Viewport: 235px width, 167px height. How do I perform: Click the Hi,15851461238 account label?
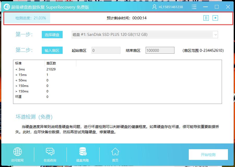point(171,7)
